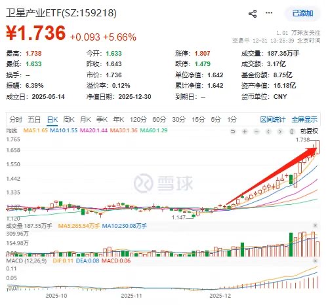
Task: Click the 单位净值 1.642 value
Action: 215,75
